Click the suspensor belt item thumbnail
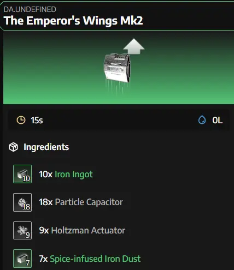234x270 pixels. (x=117, y=68)
